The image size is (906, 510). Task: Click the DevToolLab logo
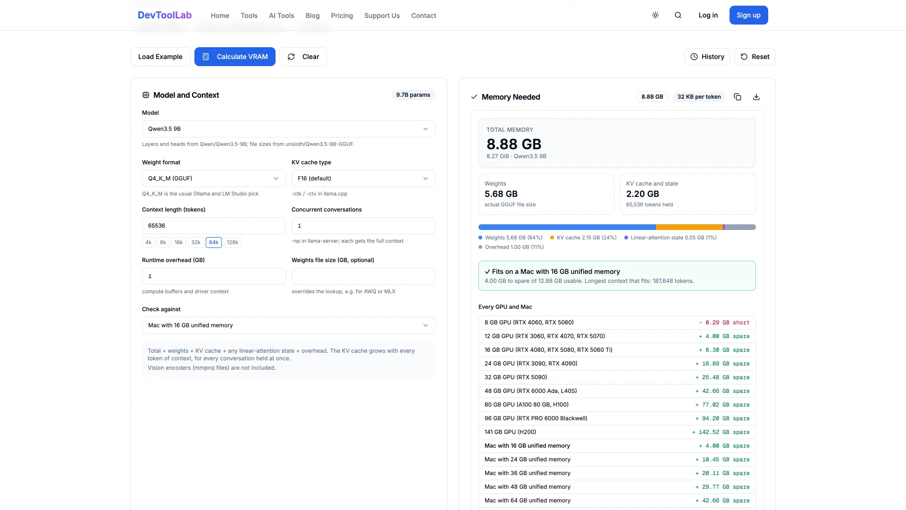point(165,15)
